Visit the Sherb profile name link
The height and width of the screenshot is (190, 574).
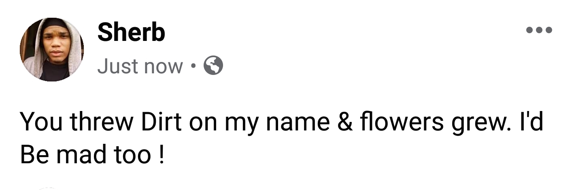[131, 32]
